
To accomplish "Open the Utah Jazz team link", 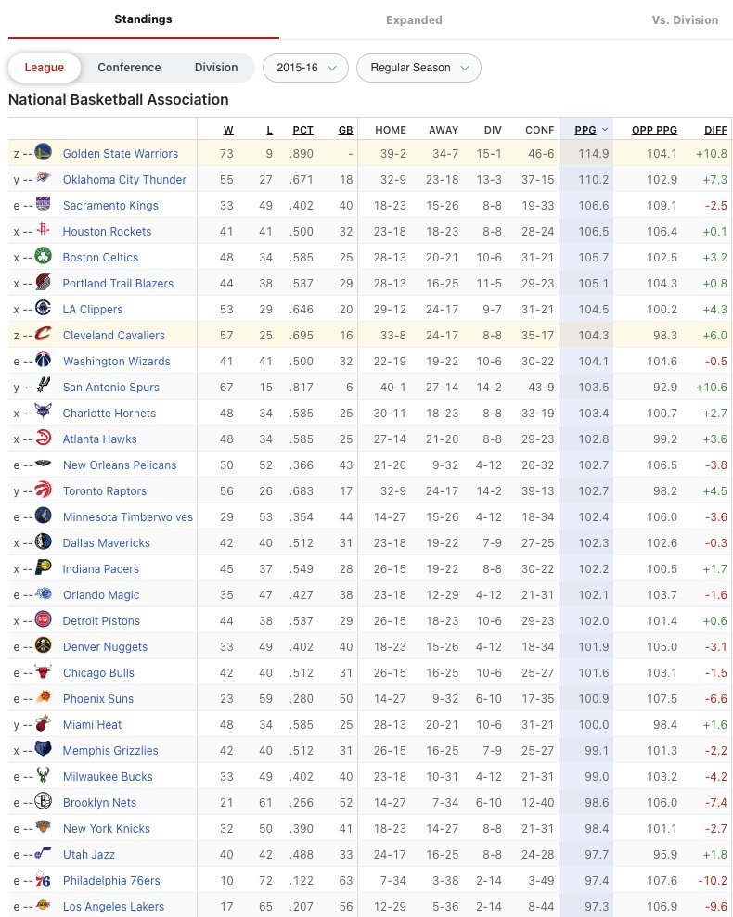I will click(88, 854).
